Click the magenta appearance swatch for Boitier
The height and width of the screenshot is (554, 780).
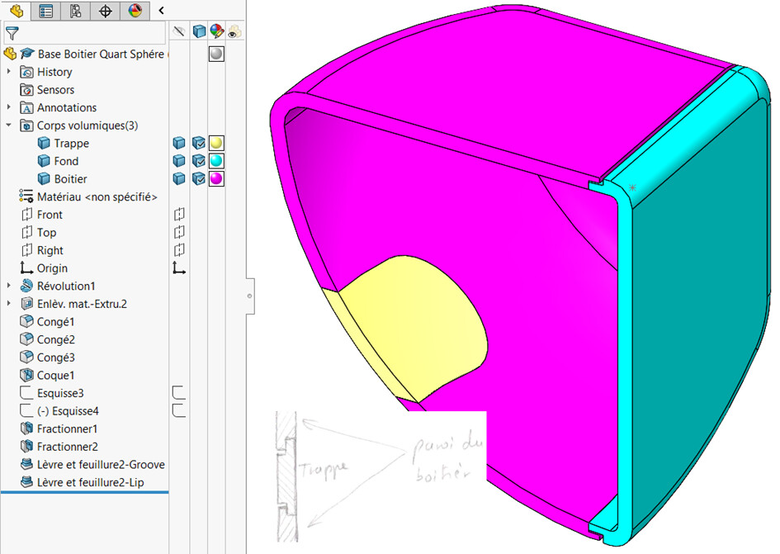coord(216,179)
